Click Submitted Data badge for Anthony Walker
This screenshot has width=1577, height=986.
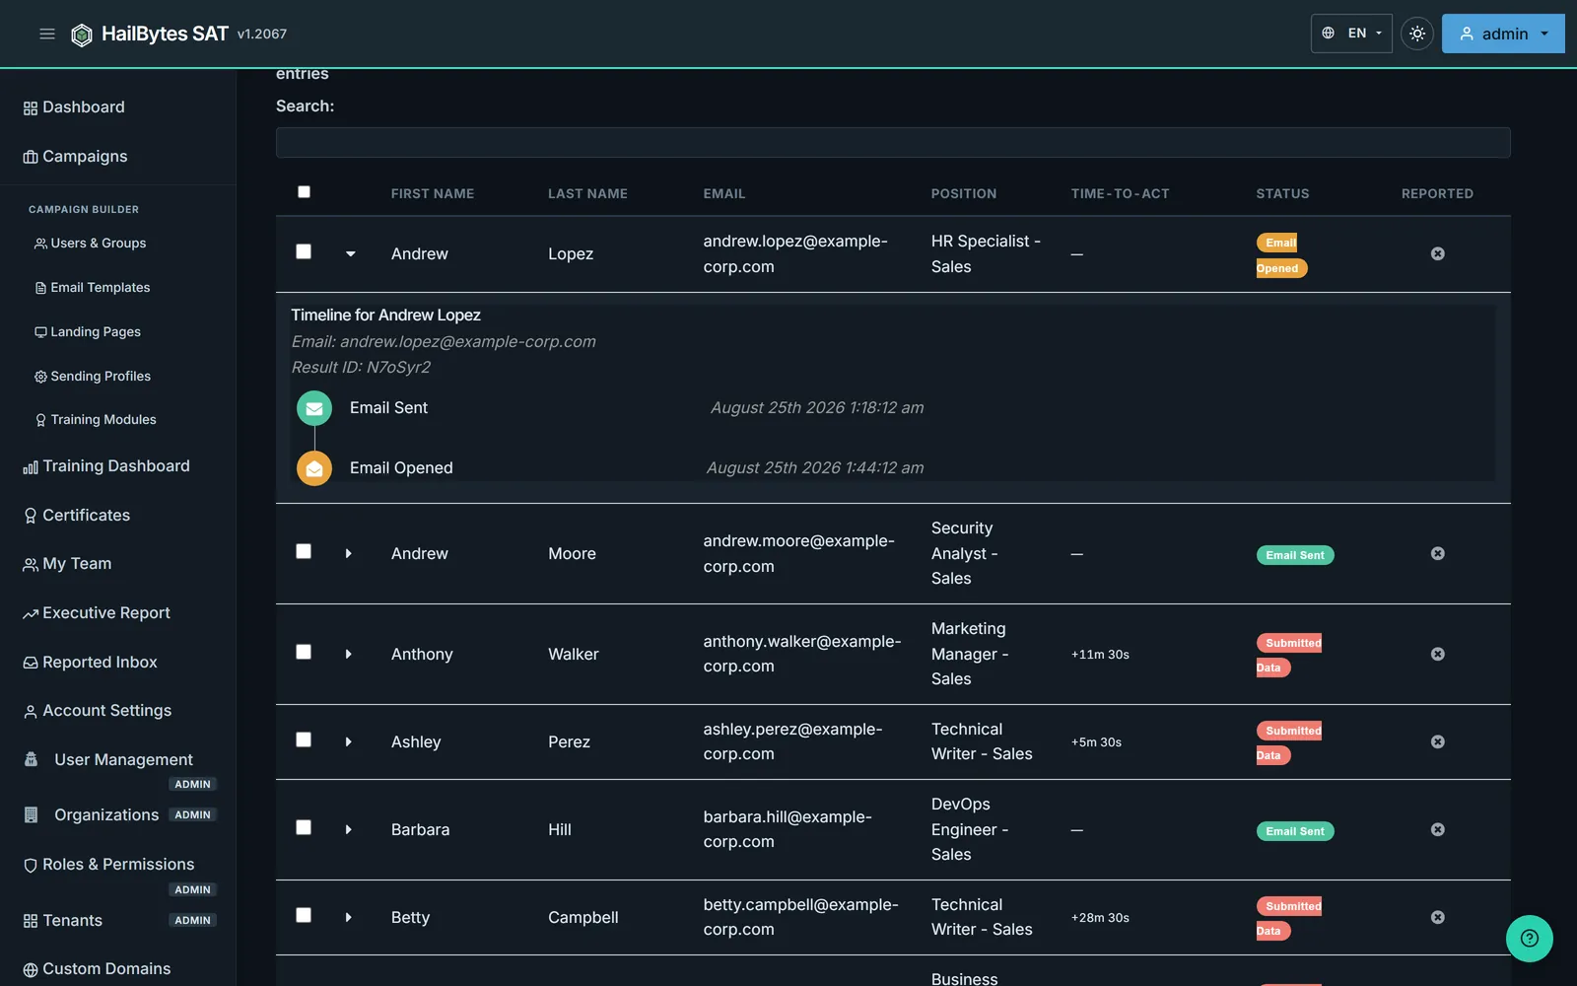1288,656
